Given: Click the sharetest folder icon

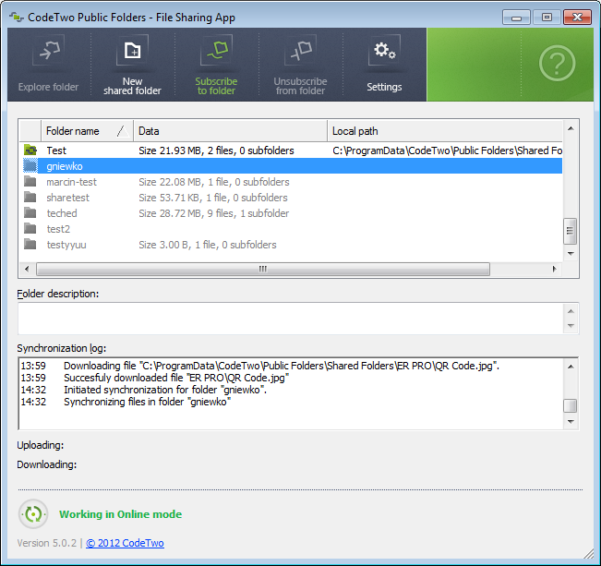Looking at the screenshot, I should point(30,197).
